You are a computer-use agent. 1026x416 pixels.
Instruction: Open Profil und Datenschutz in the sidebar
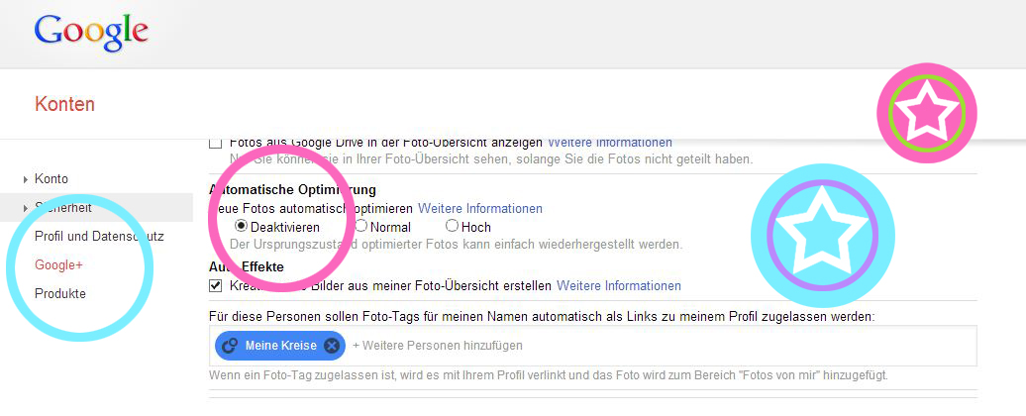coord(99,236)
